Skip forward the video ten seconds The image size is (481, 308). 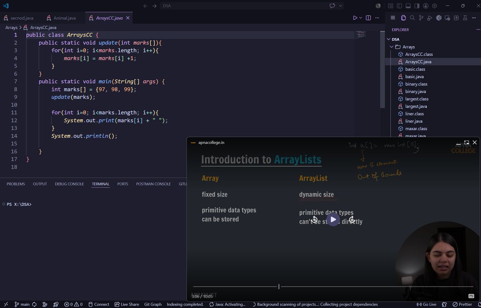(x=352, y=219)
